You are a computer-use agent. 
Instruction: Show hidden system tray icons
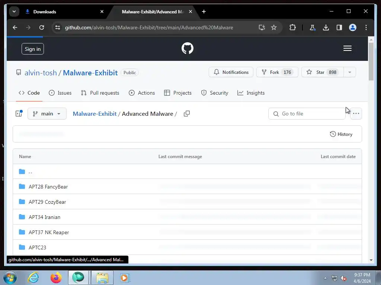(x=325, y=278)
